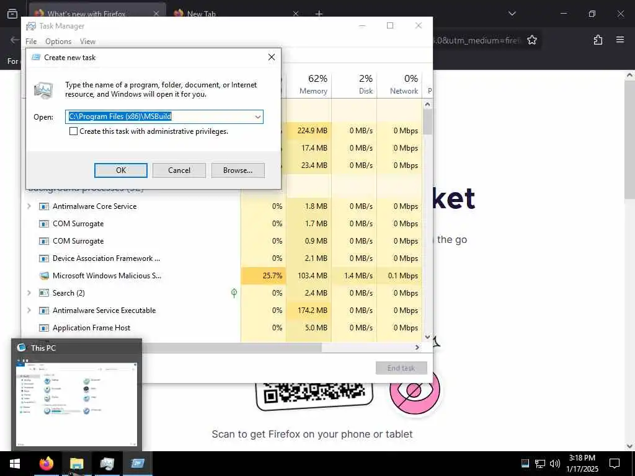Click the Firefox back arrow
The width and height of the screenshot is (635, 476).
[15, 40]
